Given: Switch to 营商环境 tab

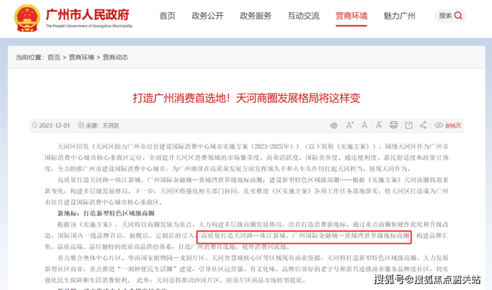Looking at the screenshot, I should 352,16.
